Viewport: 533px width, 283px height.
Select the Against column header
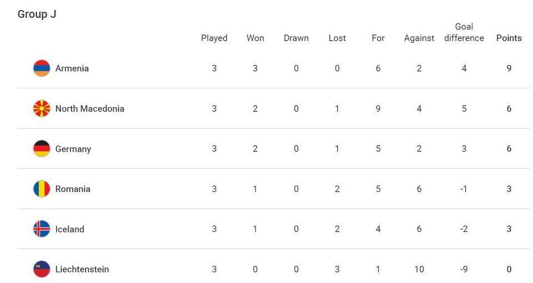pos(419,38)
